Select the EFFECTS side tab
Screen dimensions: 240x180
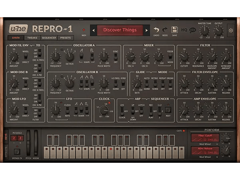(6, 152)
